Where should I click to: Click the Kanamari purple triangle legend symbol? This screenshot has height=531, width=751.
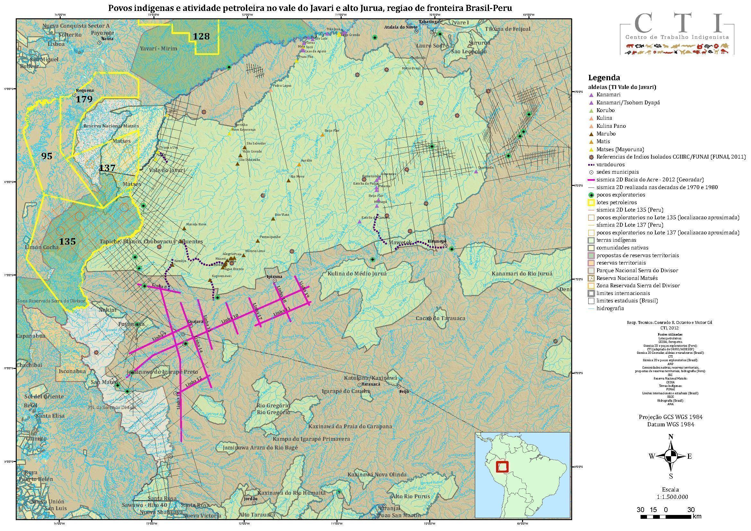[x=591, y=95]
